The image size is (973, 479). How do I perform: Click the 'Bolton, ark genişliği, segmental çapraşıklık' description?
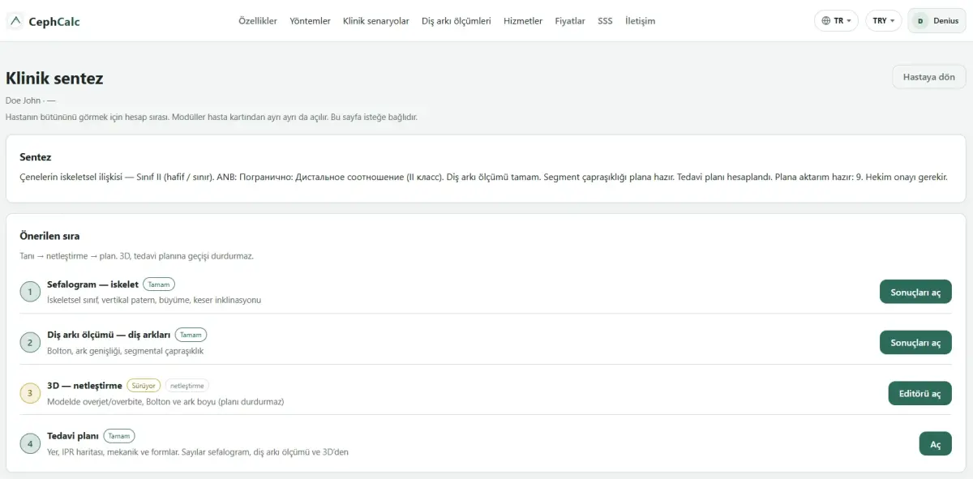(126, 351)
